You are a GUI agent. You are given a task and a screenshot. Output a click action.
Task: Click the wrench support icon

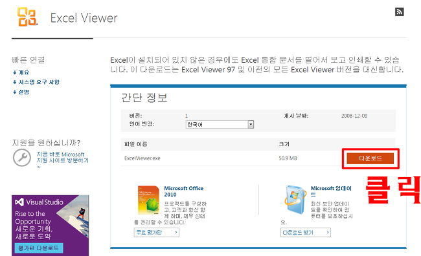pyautogui.click(x=22, y=158)
